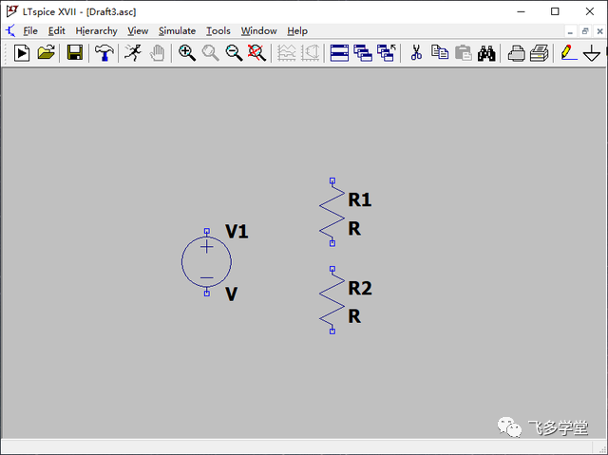This screenshot has height=455, width=608.
Task: Open the File menu
Action: pos(30,31)
